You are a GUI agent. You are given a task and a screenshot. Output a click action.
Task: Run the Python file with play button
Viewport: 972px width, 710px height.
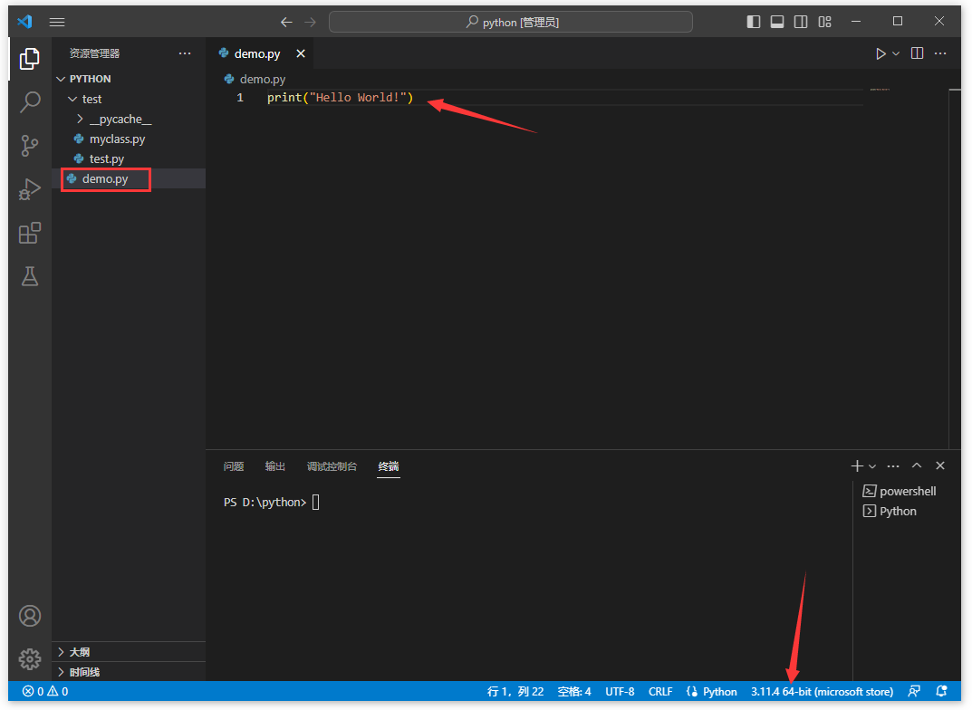pyautogui.click(x=881, y=53)
